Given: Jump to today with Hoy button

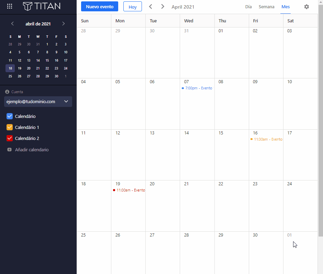Looking at the screenshot, I should (132, 7).
